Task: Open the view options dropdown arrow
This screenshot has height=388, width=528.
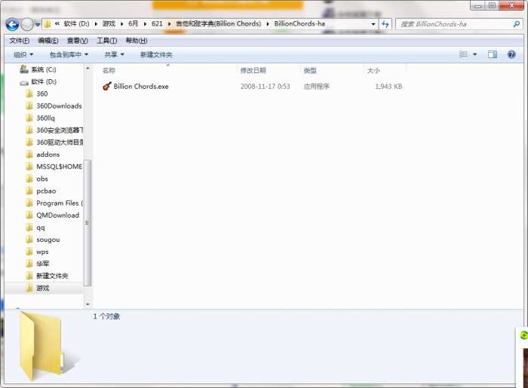Action: coord(474,54)
